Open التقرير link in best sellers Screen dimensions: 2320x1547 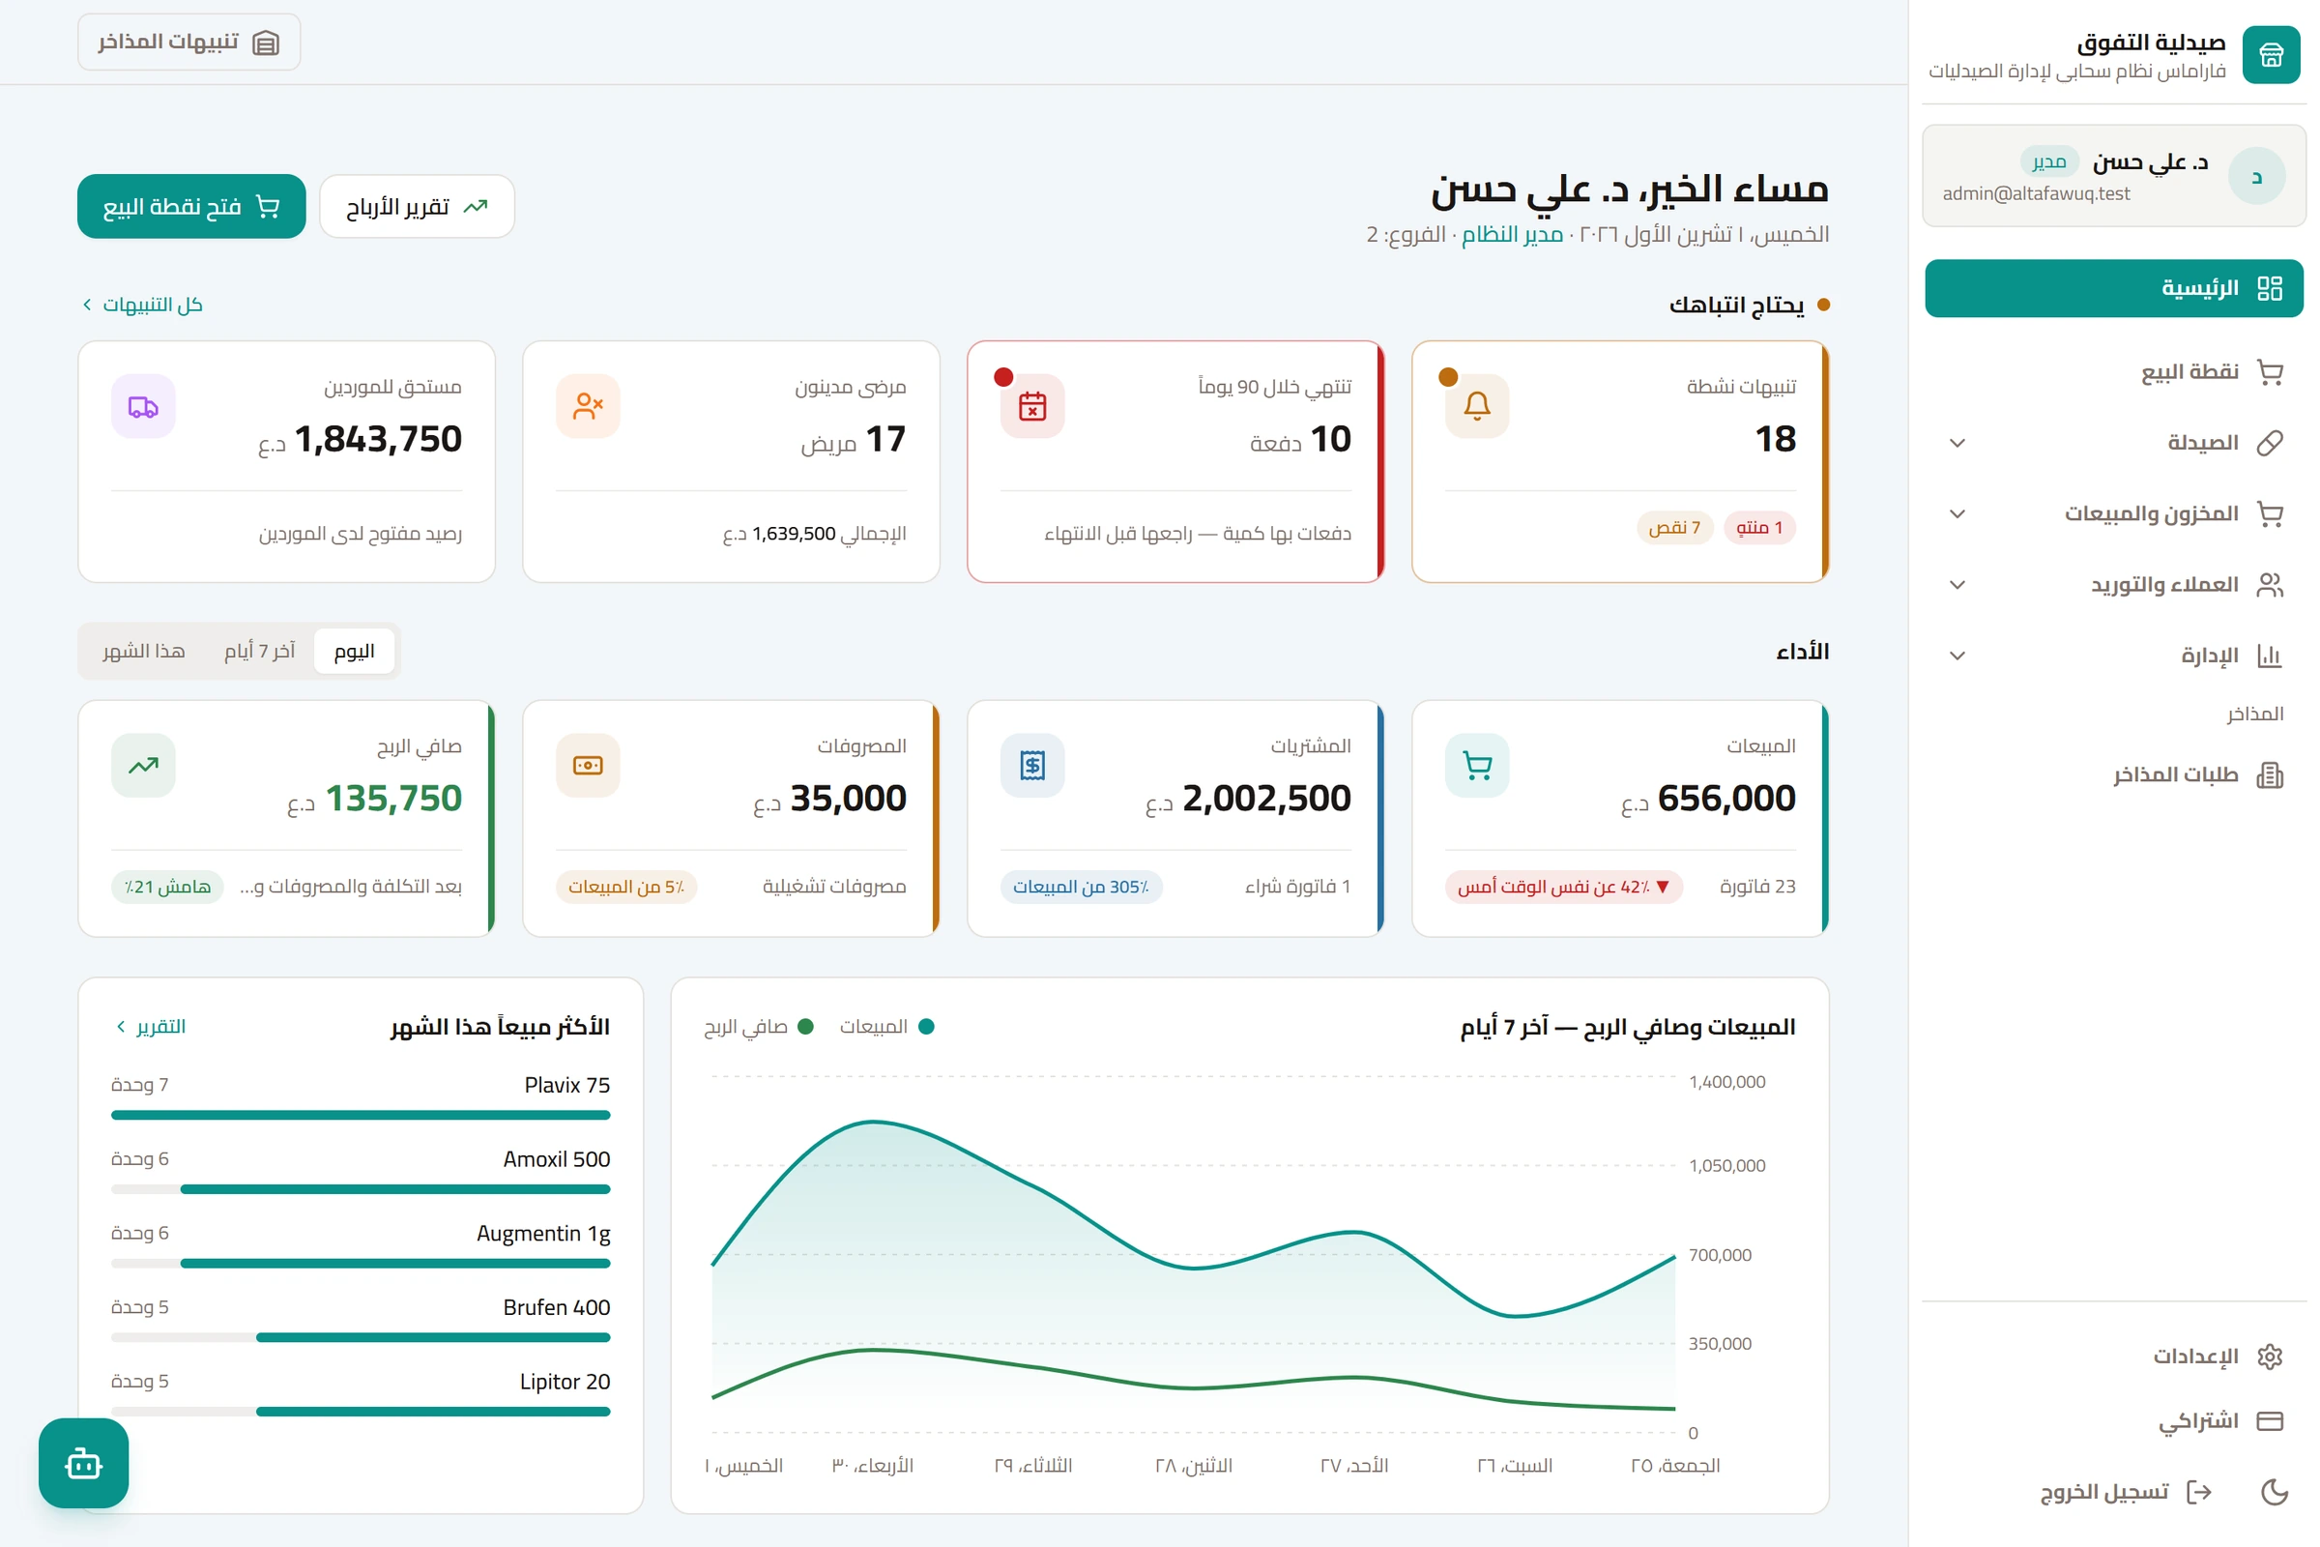tap(151, 1026)
